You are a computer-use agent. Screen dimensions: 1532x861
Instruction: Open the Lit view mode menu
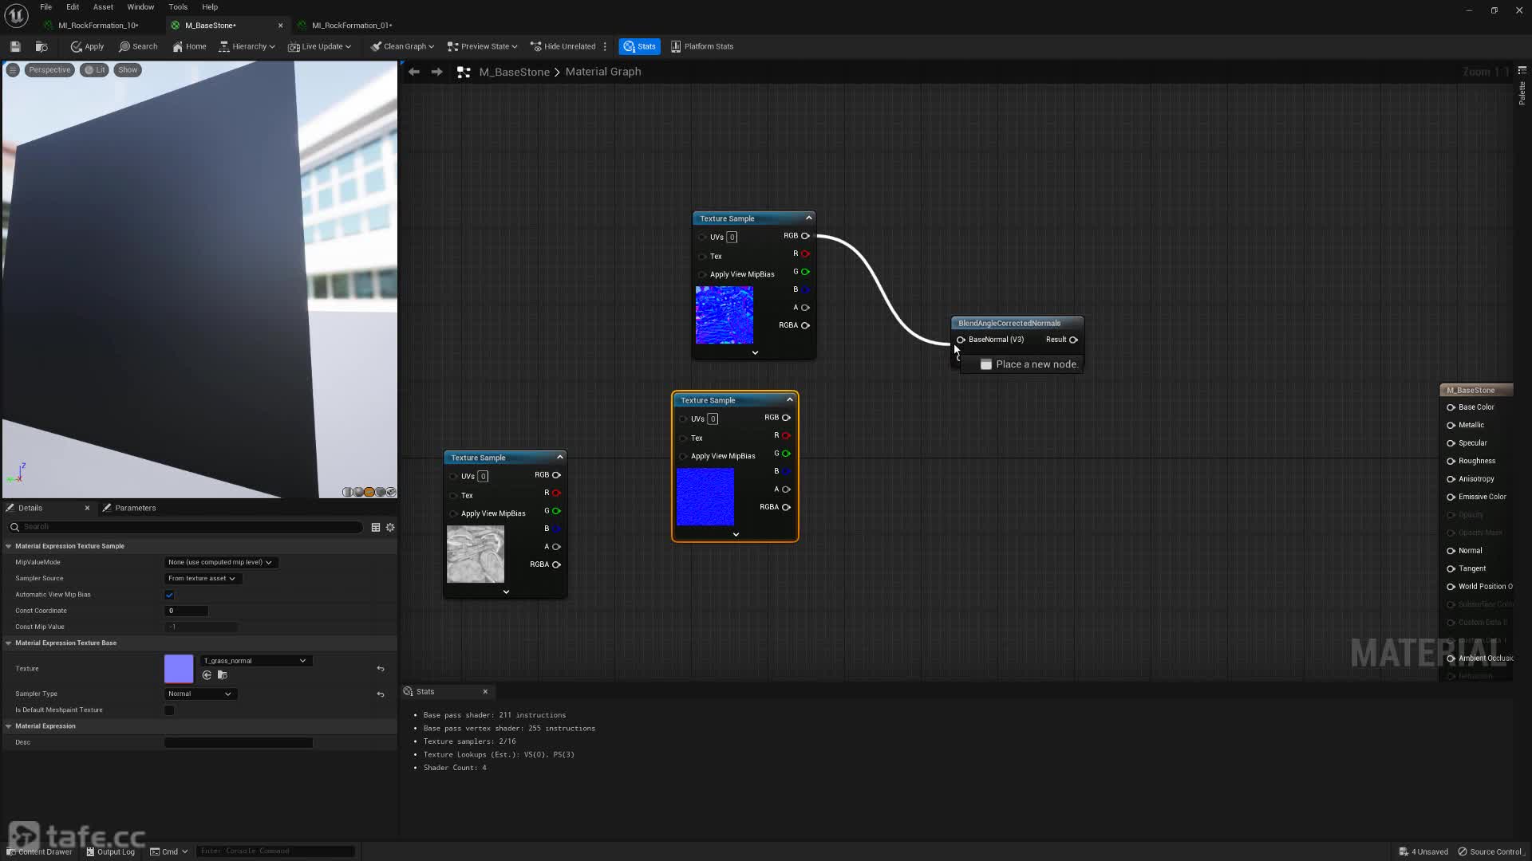[95, 70]
